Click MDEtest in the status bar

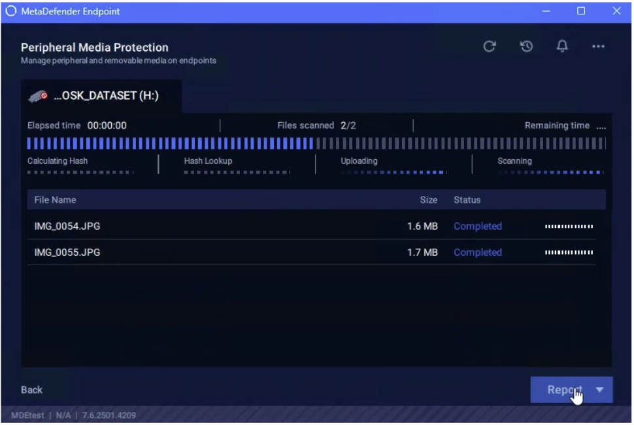(27, 415)
